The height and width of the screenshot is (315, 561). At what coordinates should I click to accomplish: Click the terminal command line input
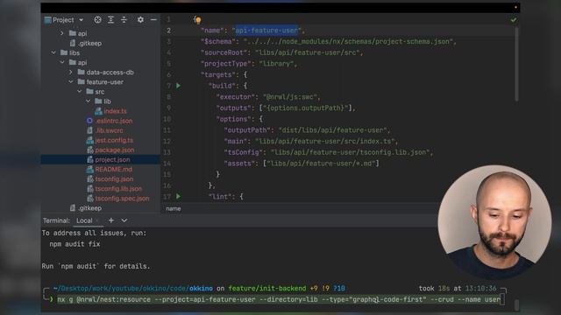coord(279,299)
